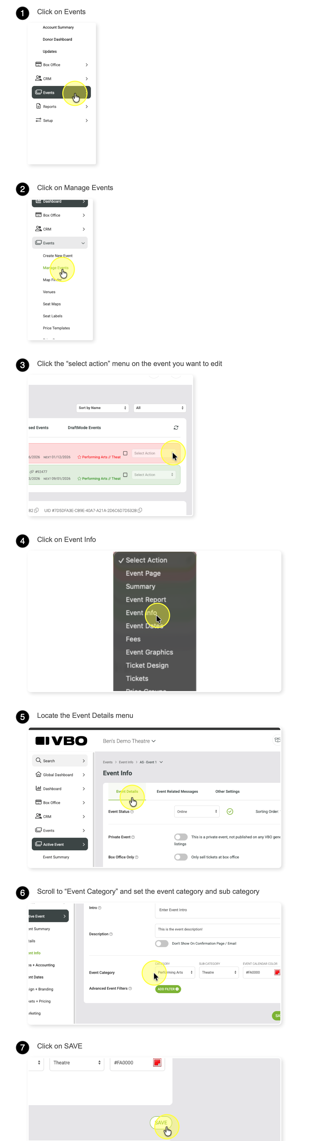The height and width of the screenshot is (1141, 309).
Task: Tick the checkbox in the green event row
Action: [x=125, y=474]
